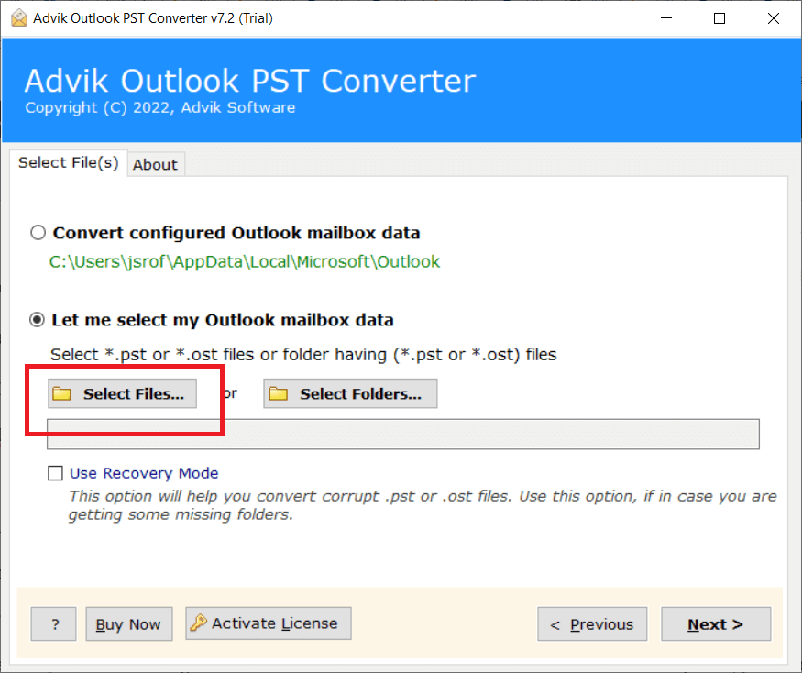Click the folder icon on Select Folders
The height and width of the screenshot is (673, 802).
coord(279,394)
